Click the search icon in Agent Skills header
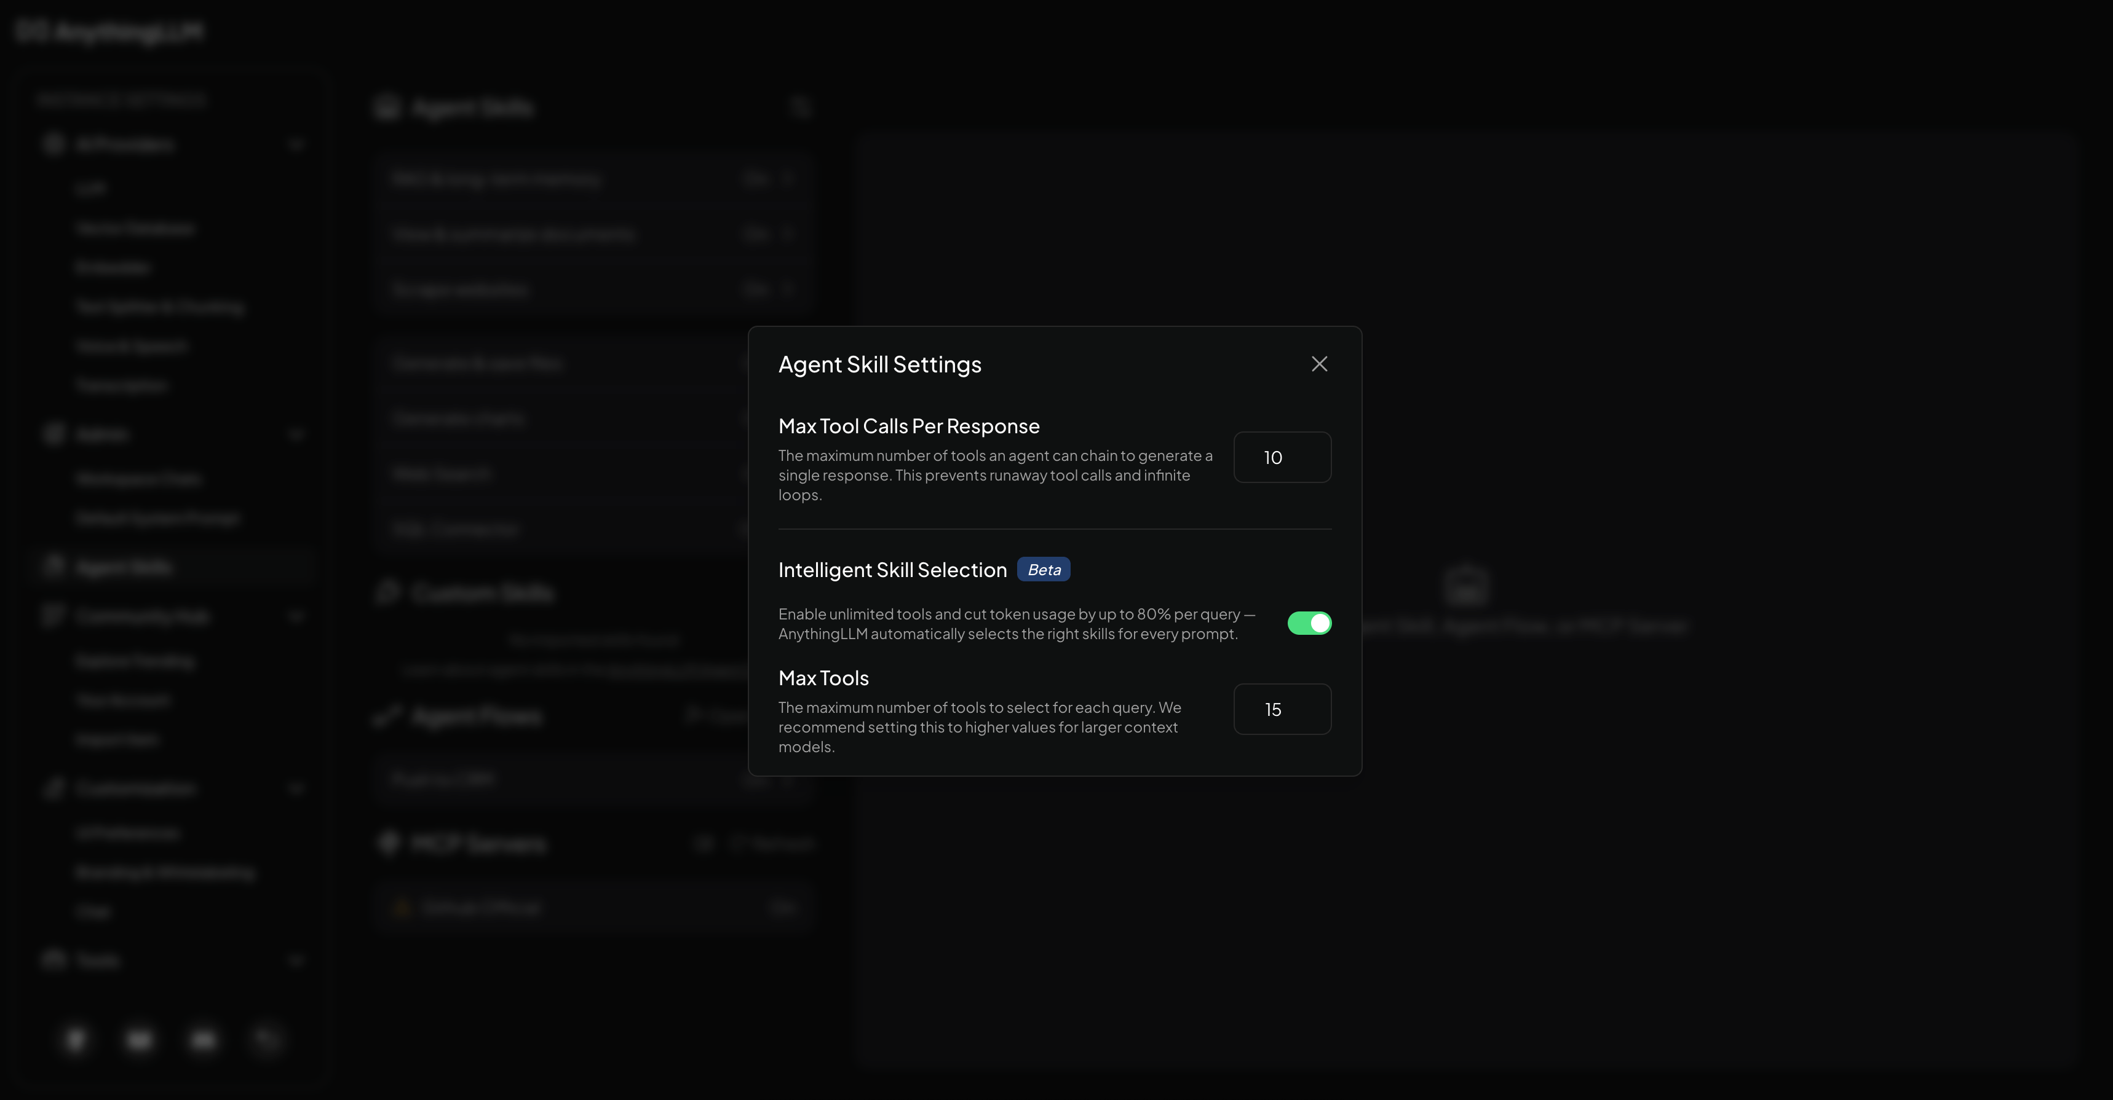This screenshot has width=2113, height=1100. coord(801,106)
